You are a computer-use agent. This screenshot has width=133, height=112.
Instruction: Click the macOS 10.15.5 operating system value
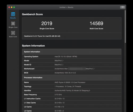click(66, 57)
